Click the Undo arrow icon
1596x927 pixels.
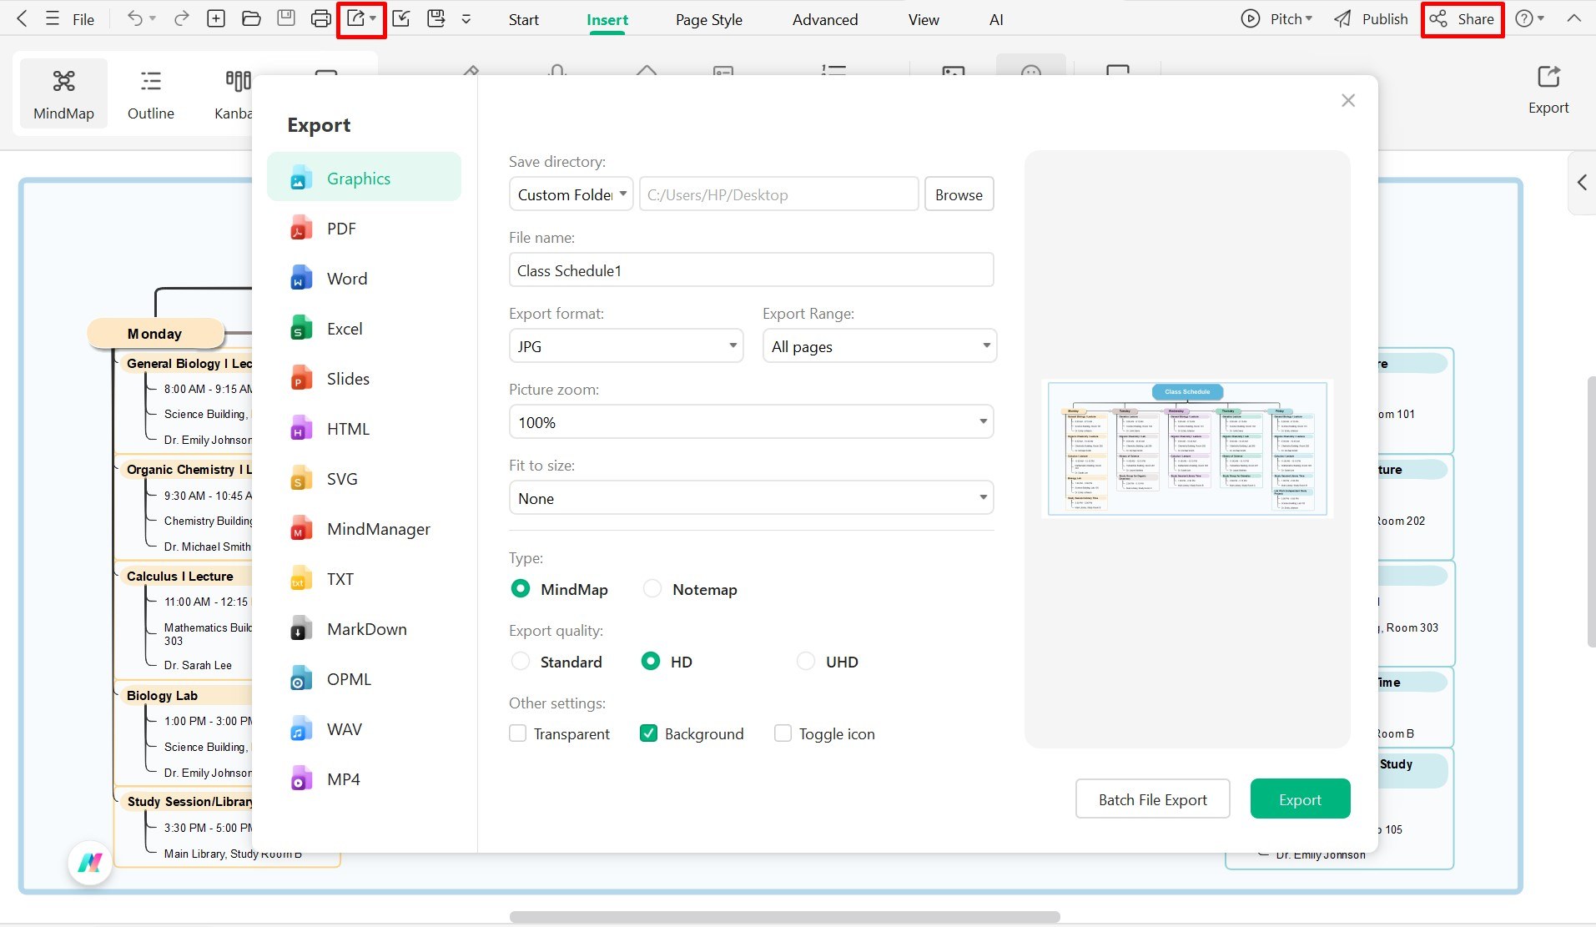point(134,18)
